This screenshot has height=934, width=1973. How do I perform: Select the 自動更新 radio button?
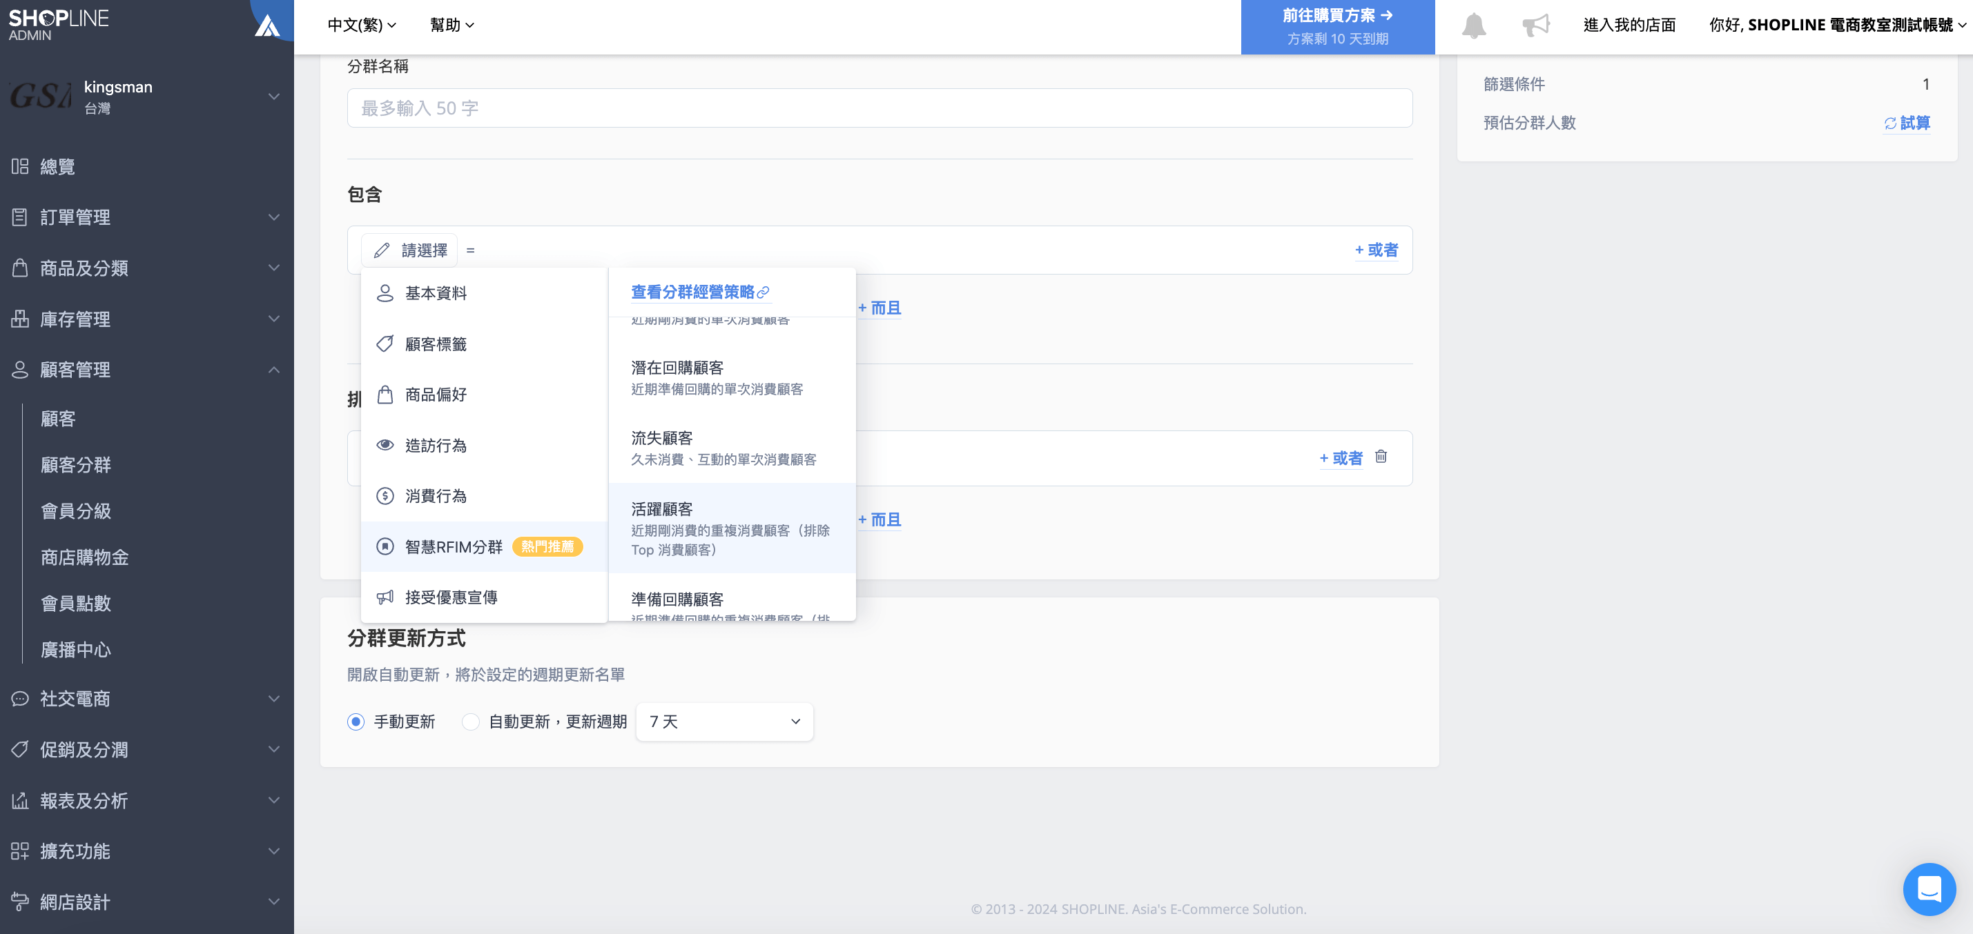(x=470, y=721)
